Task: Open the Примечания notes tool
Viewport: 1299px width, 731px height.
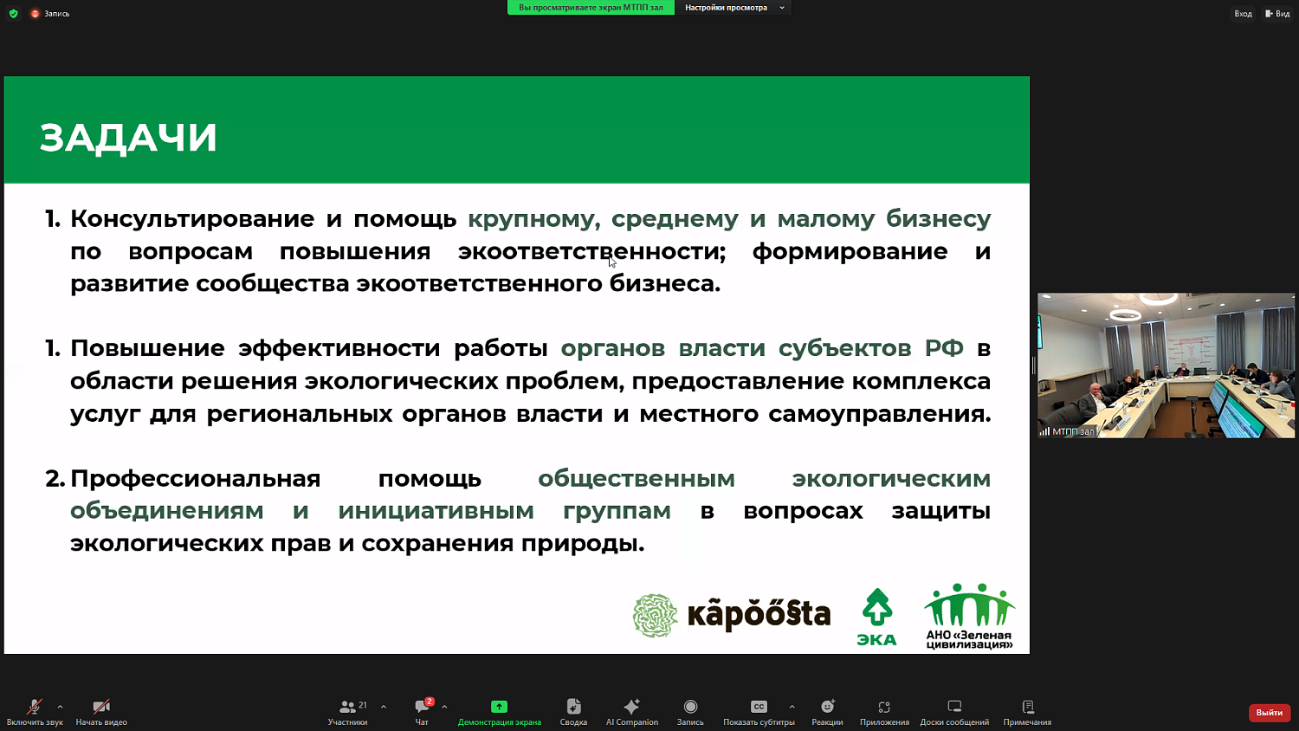Action: [x=1027, y=710]
